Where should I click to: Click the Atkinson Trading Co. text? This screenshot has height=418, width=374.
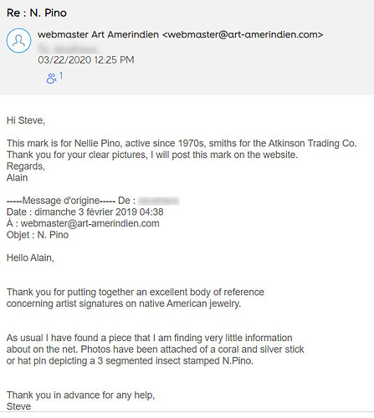tap(312, 143)
